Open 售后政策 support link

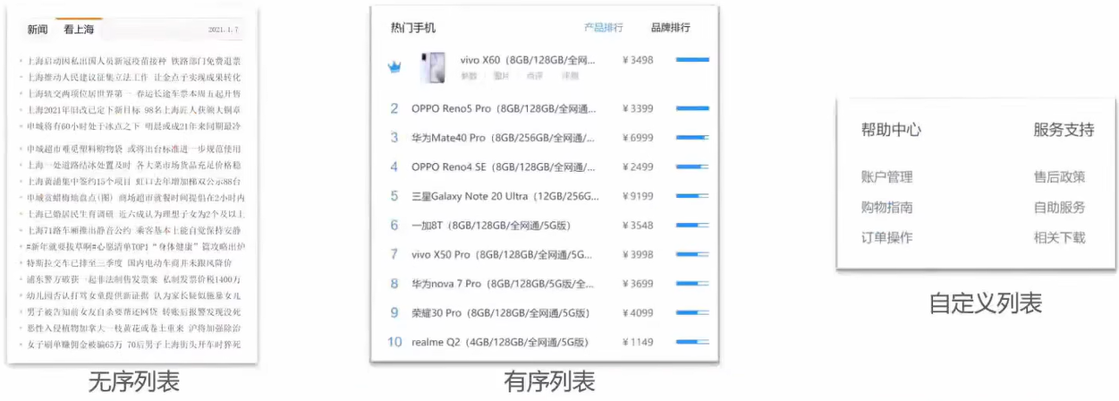pos(1059,177)
